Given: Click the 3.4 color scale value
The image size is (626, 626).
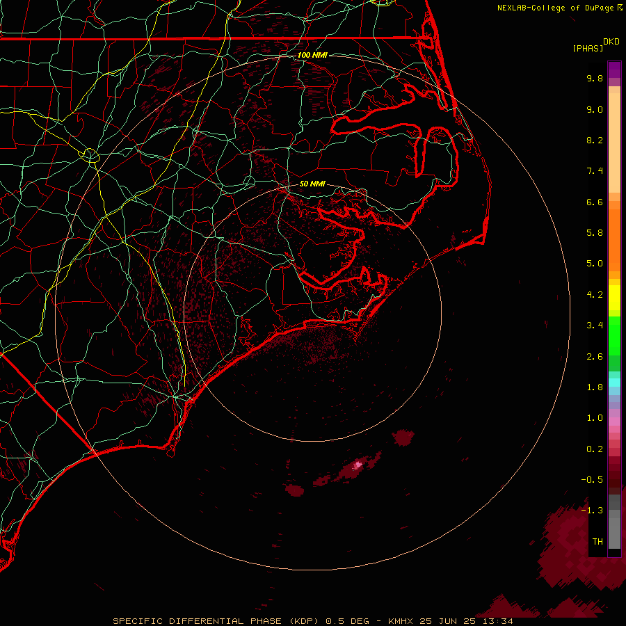Looking at the screenshot, I should coord(595,326).
